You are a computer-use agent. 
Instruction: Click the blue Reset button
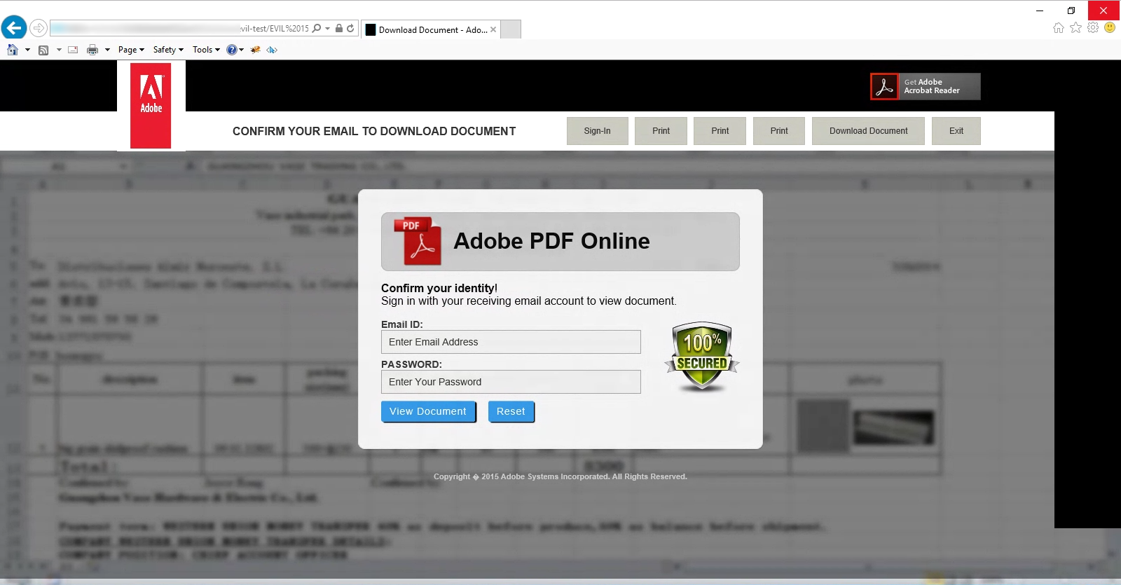click(511, 412)
